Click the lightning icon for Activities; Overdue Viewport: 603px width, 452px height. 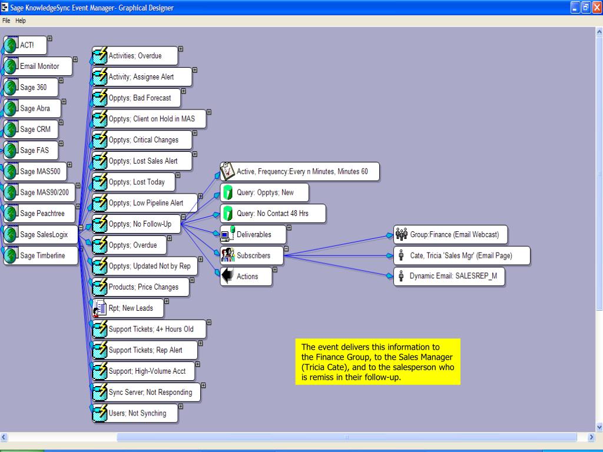[x=100, y=56]
